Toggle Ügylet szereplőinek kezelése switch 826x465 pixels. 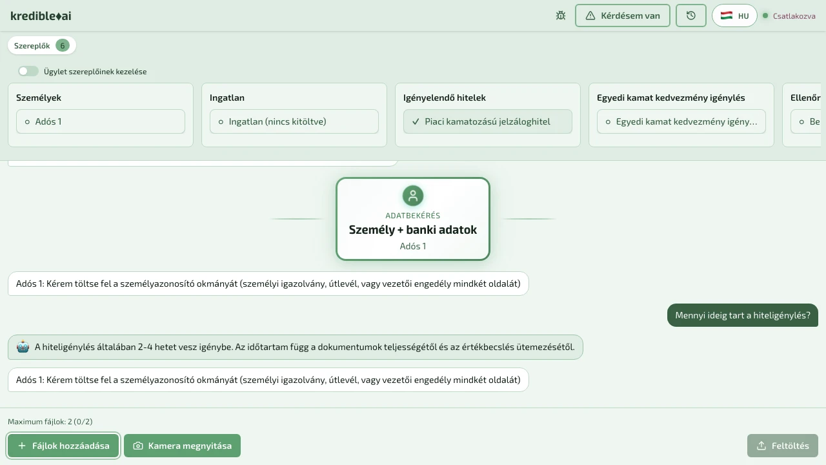pos(28,71)
